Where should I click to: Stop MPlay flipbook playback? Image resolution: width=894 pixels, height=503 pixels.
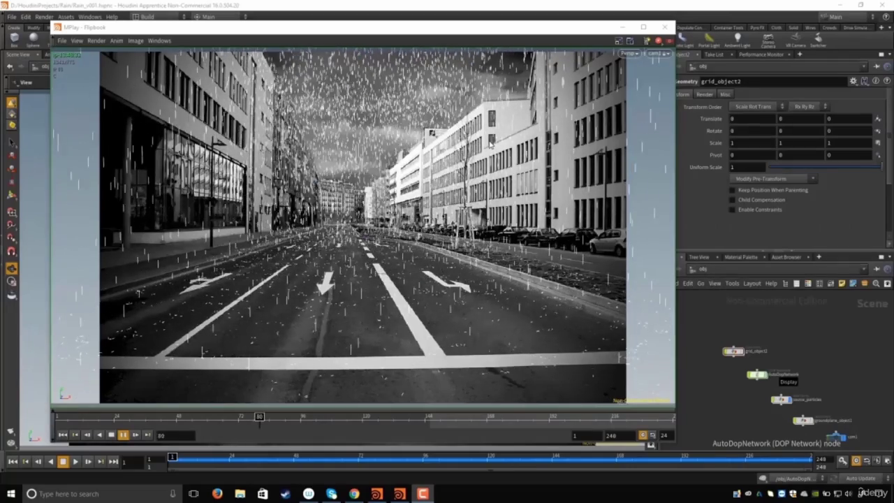tap(111, 435)
